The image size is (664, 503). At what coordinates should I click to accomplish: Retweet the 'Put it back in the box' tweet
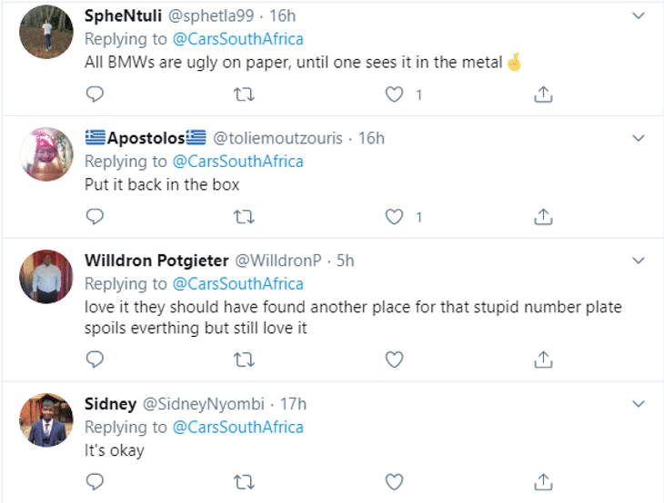(x=244, y=216)
